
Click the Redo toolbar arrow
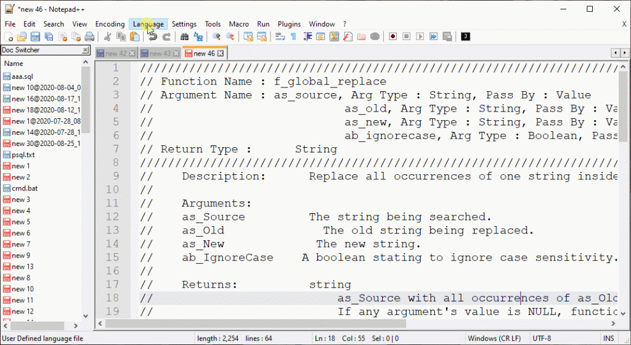pos(166,36)
